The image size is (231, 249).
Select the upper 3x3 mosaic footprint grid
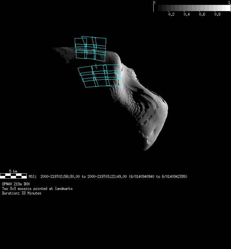tap(90, 48)
